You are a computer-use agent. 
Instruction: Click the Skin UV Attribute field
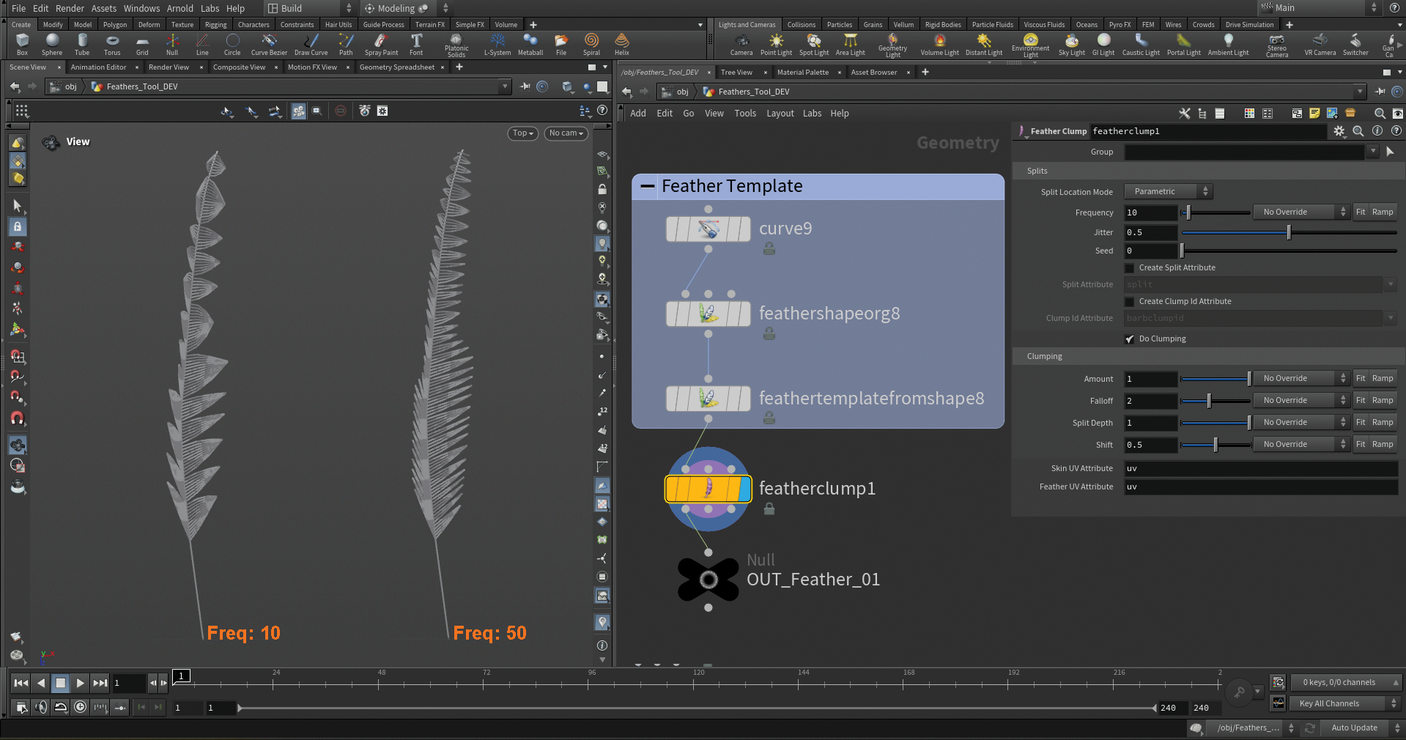[x=1261, y=468]
